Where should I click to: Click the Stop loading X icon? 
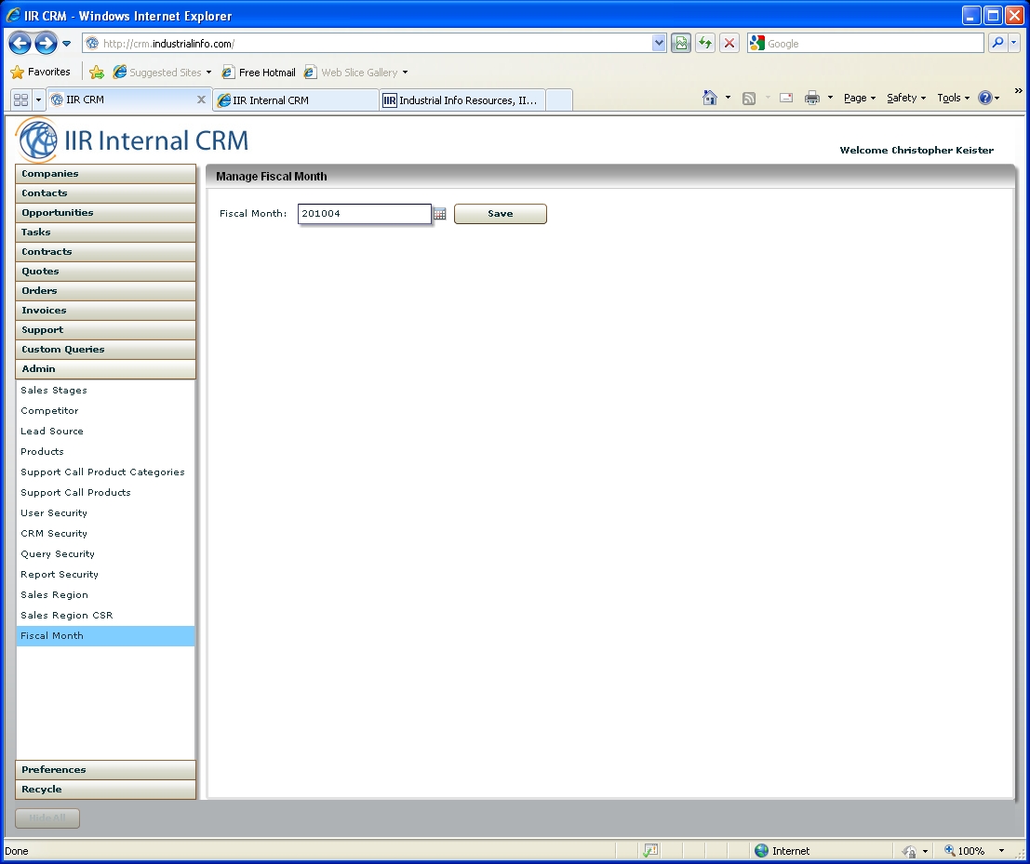tap(730, 43)
